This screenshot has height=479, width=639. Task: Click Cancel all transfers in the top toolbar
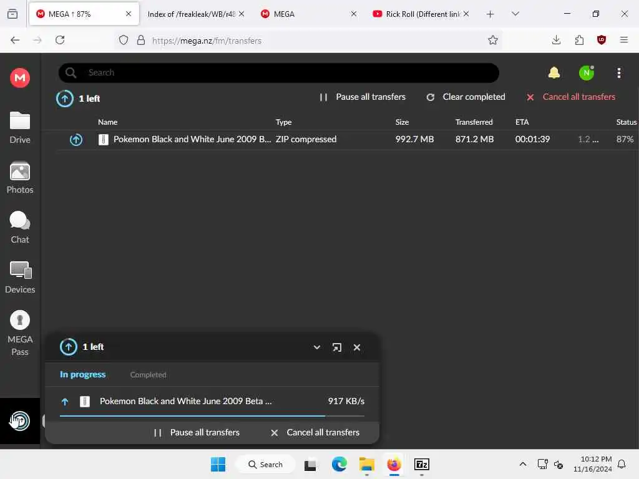tap(571, 97)
